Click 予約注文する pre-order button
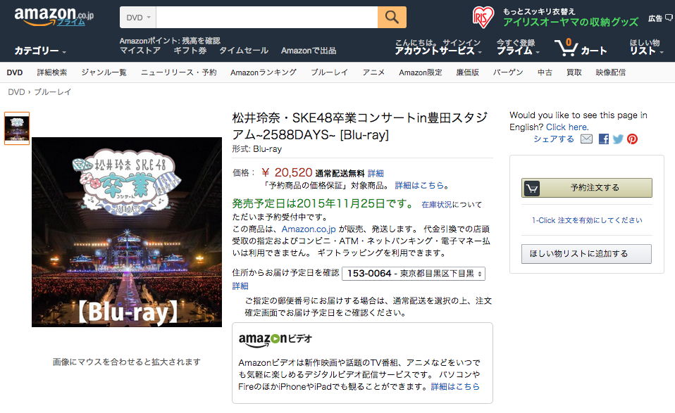This screenshot has height=413, width=675. click(x=586, y=188)
